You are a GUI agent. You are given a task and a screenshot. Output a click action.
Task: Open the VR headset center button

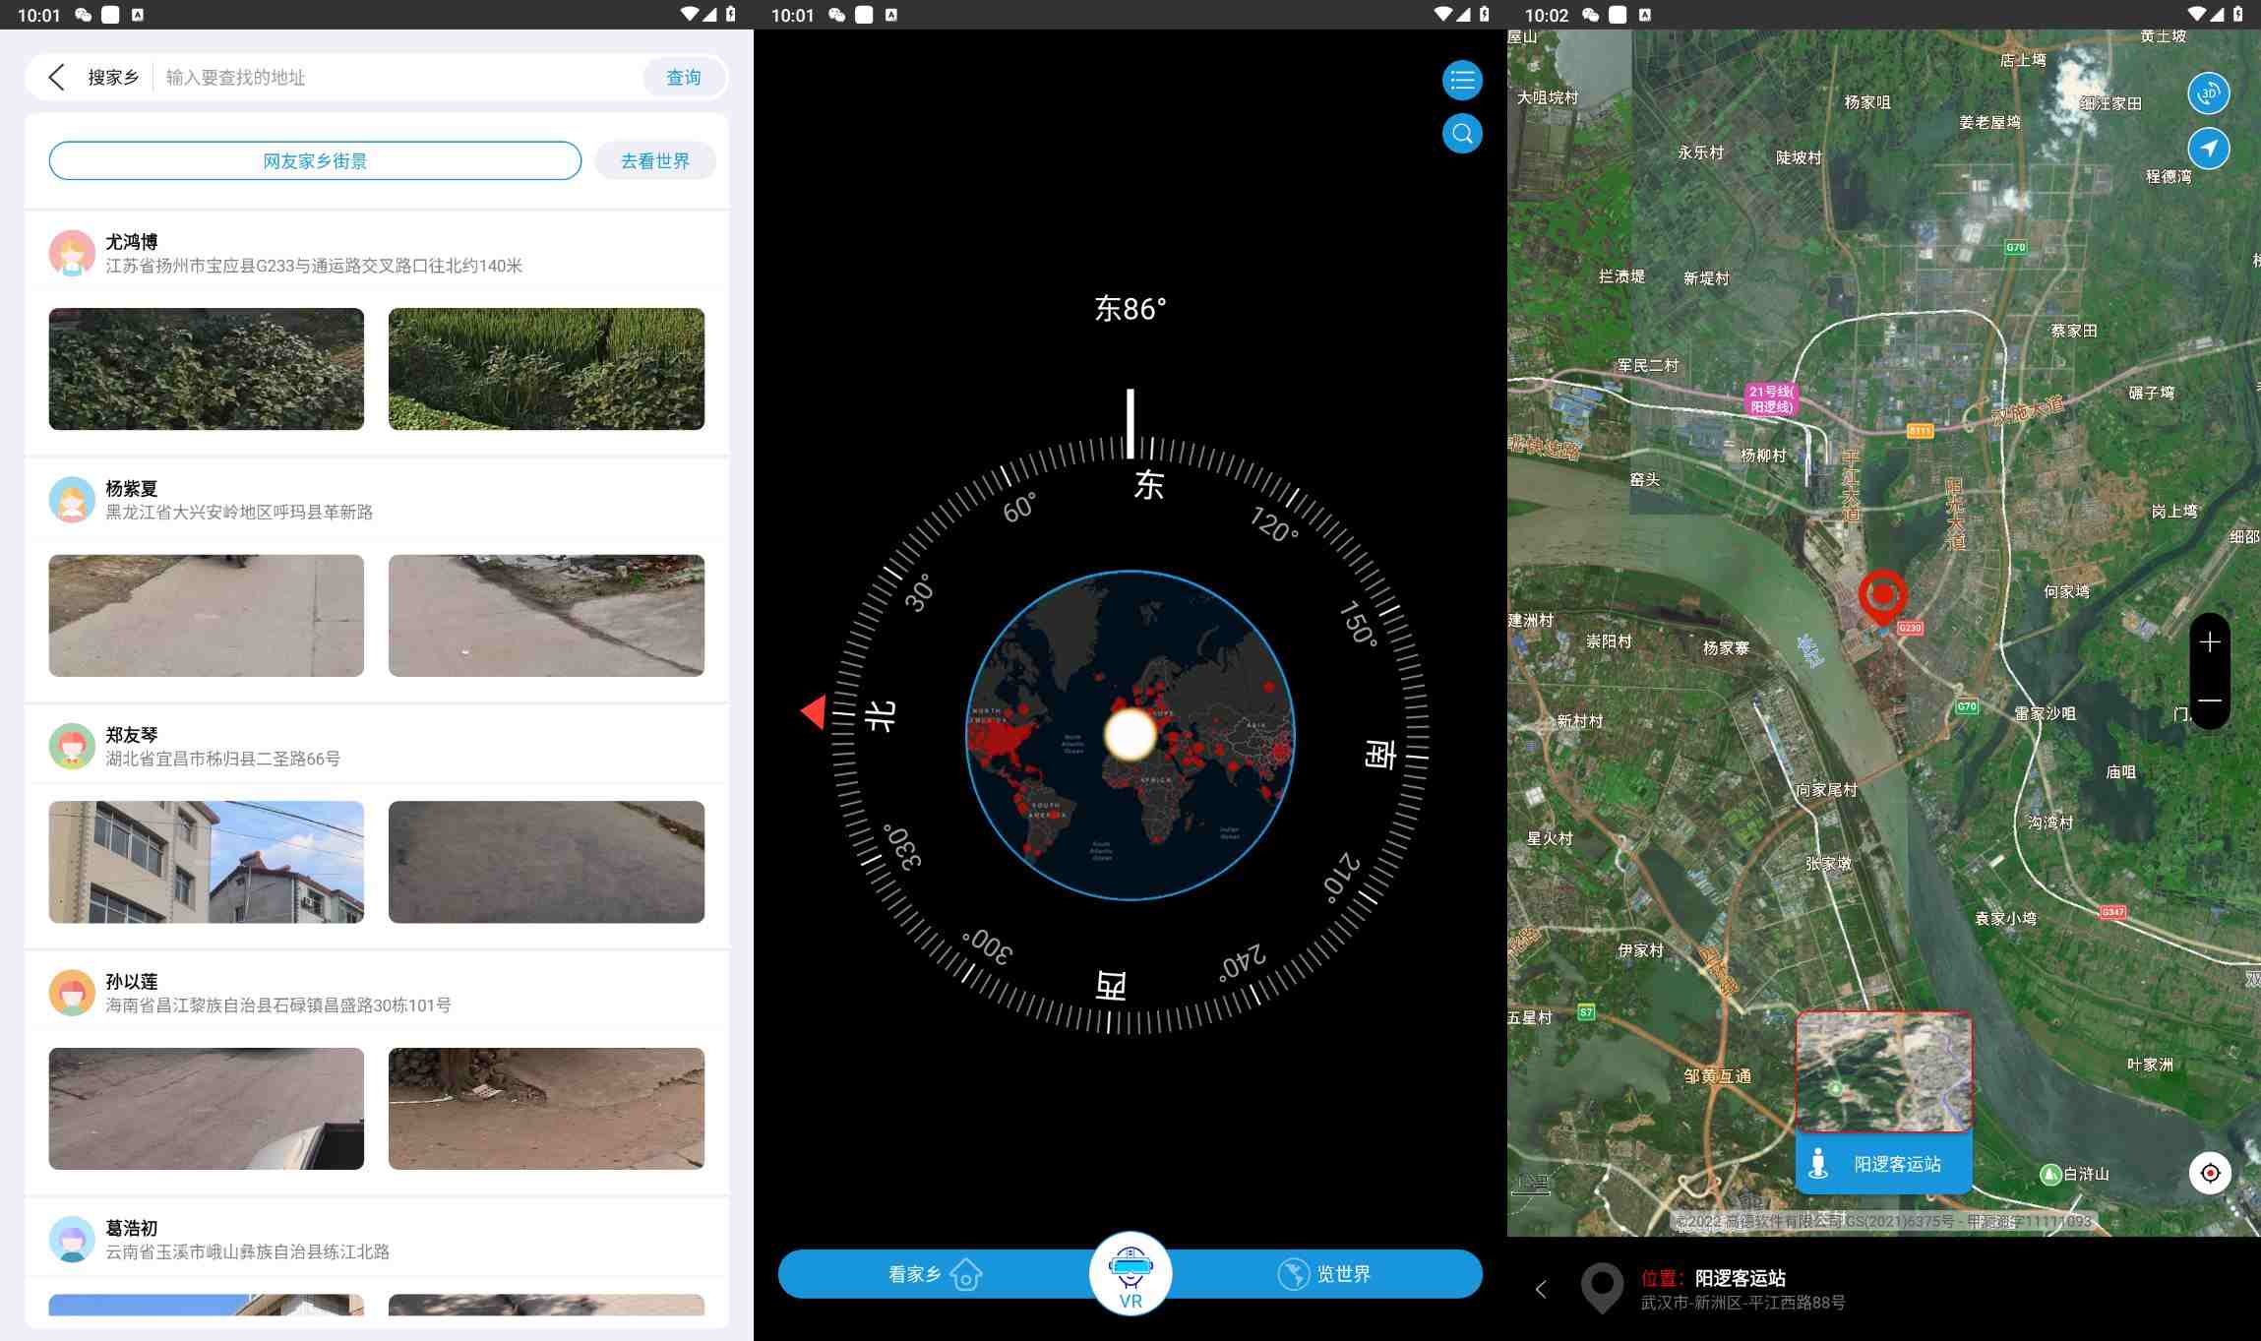(1130, 1273)
